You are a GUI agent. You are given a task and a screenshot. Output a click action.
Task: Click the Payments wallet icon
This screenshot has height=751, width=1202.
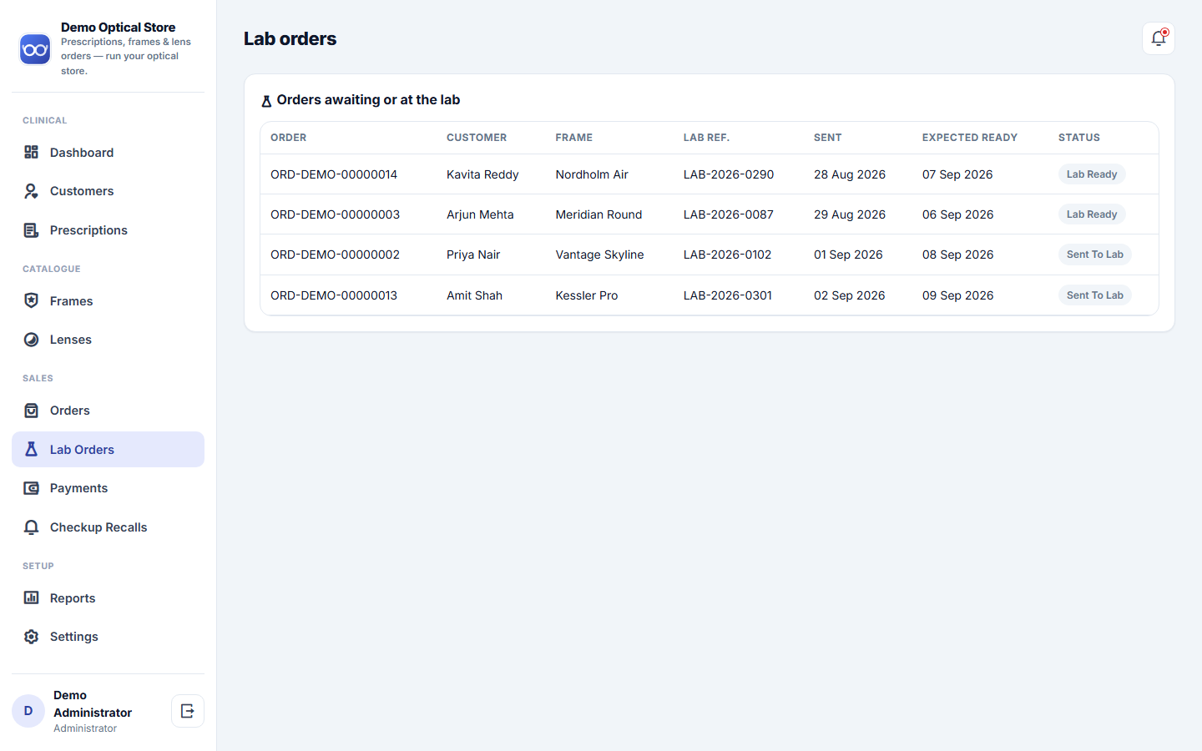(x=31, y=488)
